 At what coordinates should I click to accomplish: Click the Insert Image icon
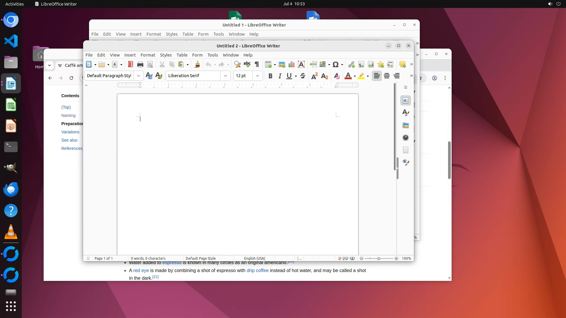[x=282, y=64]
